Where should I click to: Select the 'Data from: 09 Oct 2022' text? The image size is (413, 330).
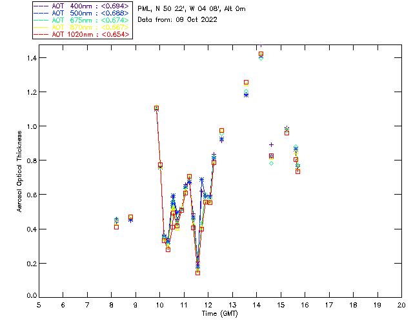click(x=177, y=20)
